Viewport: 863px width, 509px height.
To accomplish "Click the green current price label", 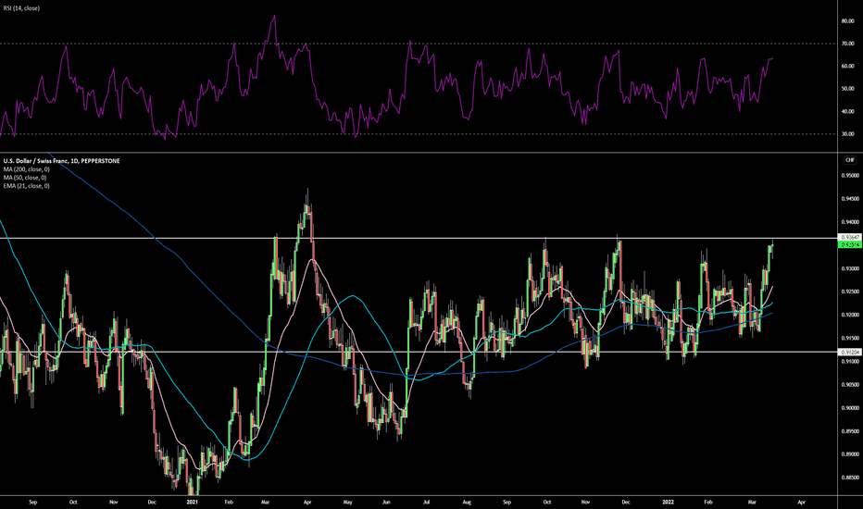I will click(x=850, y=244).
